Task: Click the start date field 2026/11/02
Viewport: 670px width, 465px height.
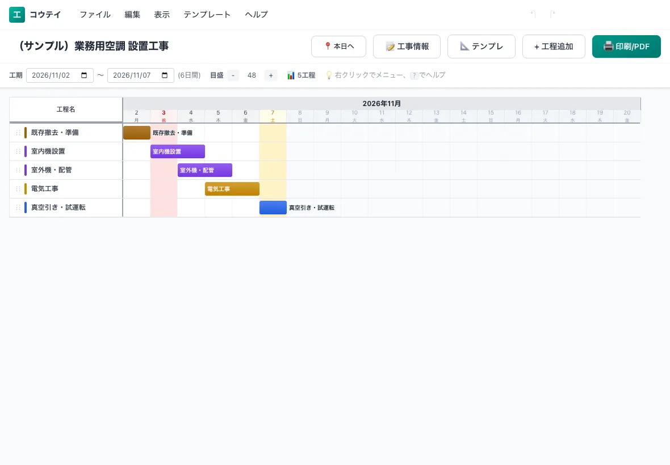Action: (x=60, y=75)
